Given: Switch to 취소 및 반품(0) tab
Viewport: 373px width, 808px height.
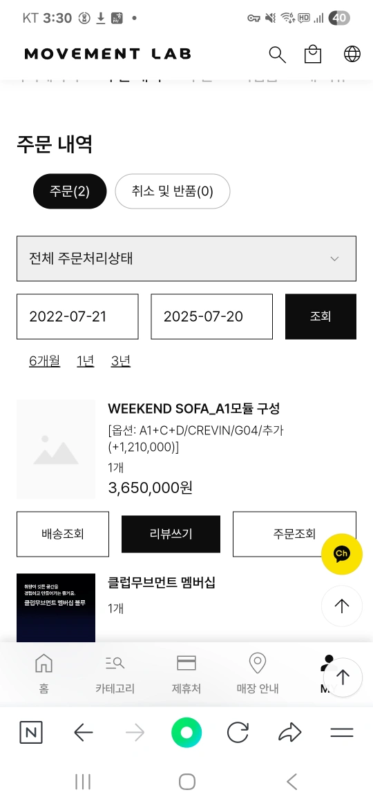Looking at the screenshot, I should [172, 191].
